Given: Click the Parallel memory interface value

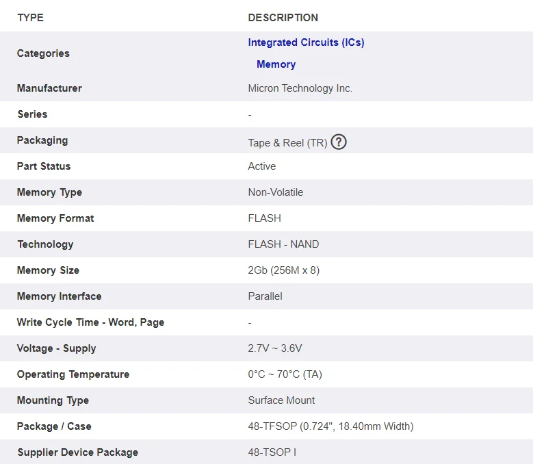Looking at the screenshot, I should point(265,296).
